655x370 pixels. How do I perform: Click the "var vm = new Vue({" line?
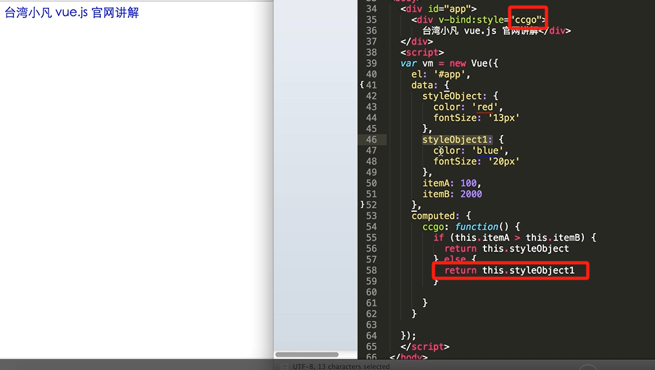(x=449, y=63)
